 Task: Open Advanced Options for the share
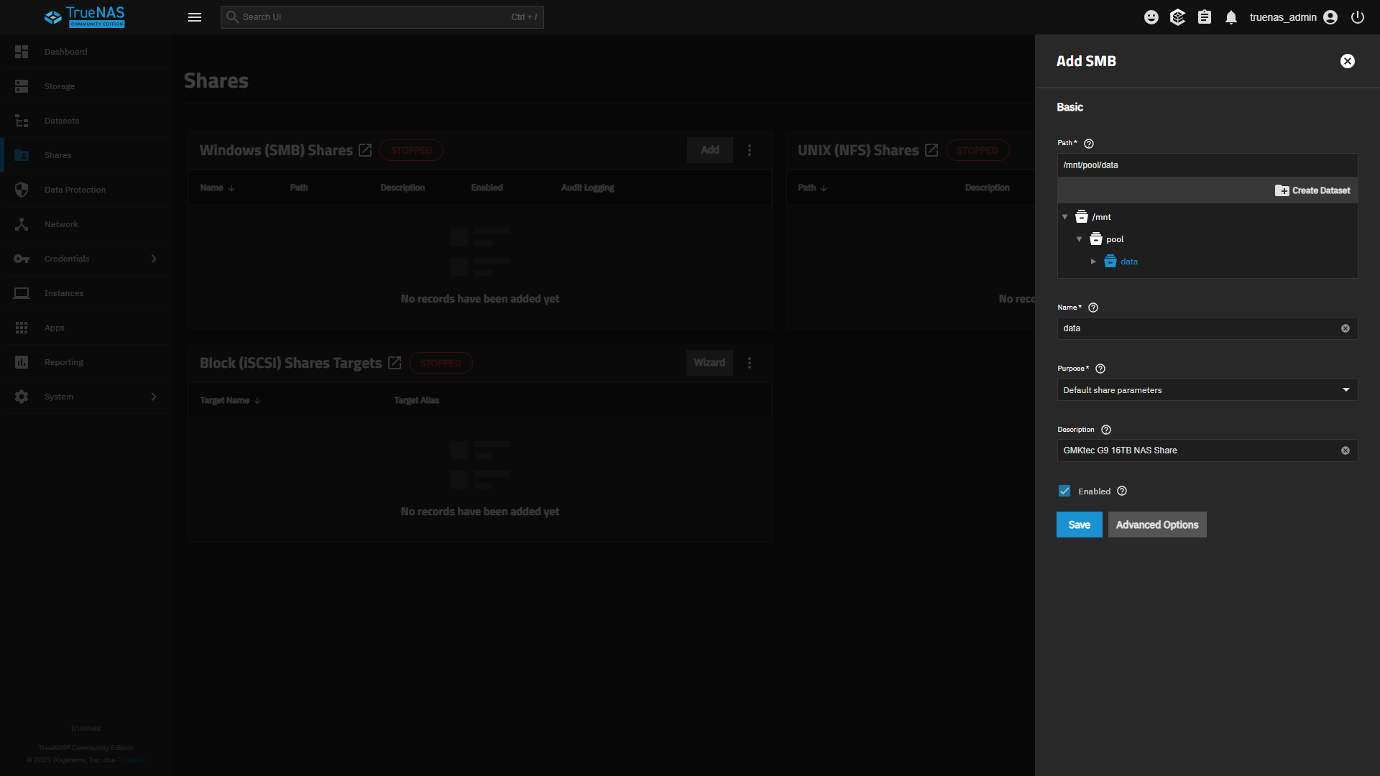pyautogui.click(x=1156, y=525)
